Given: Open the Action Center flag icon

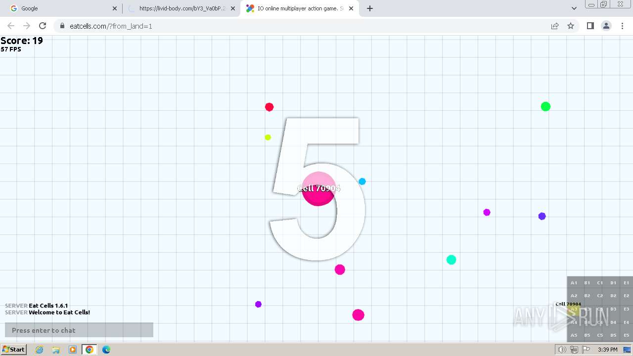Looking at the screenshot, I should (x=586, y=350).
